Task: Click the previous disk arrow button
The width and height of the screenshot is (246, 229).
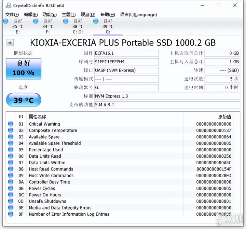Action: point(10,43)
